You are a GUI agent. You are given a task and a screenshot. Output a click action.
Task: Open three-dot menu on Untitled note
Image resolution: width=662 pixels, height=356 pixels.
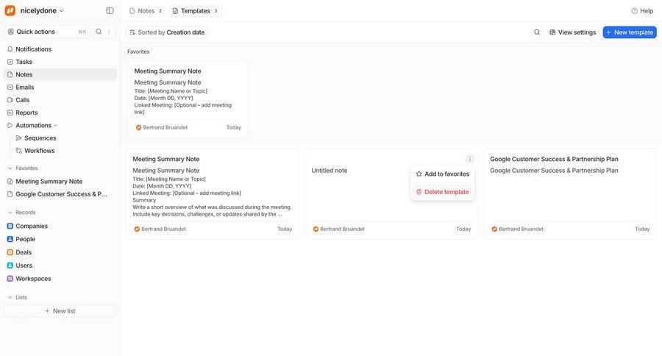click(x=470, y=159)
